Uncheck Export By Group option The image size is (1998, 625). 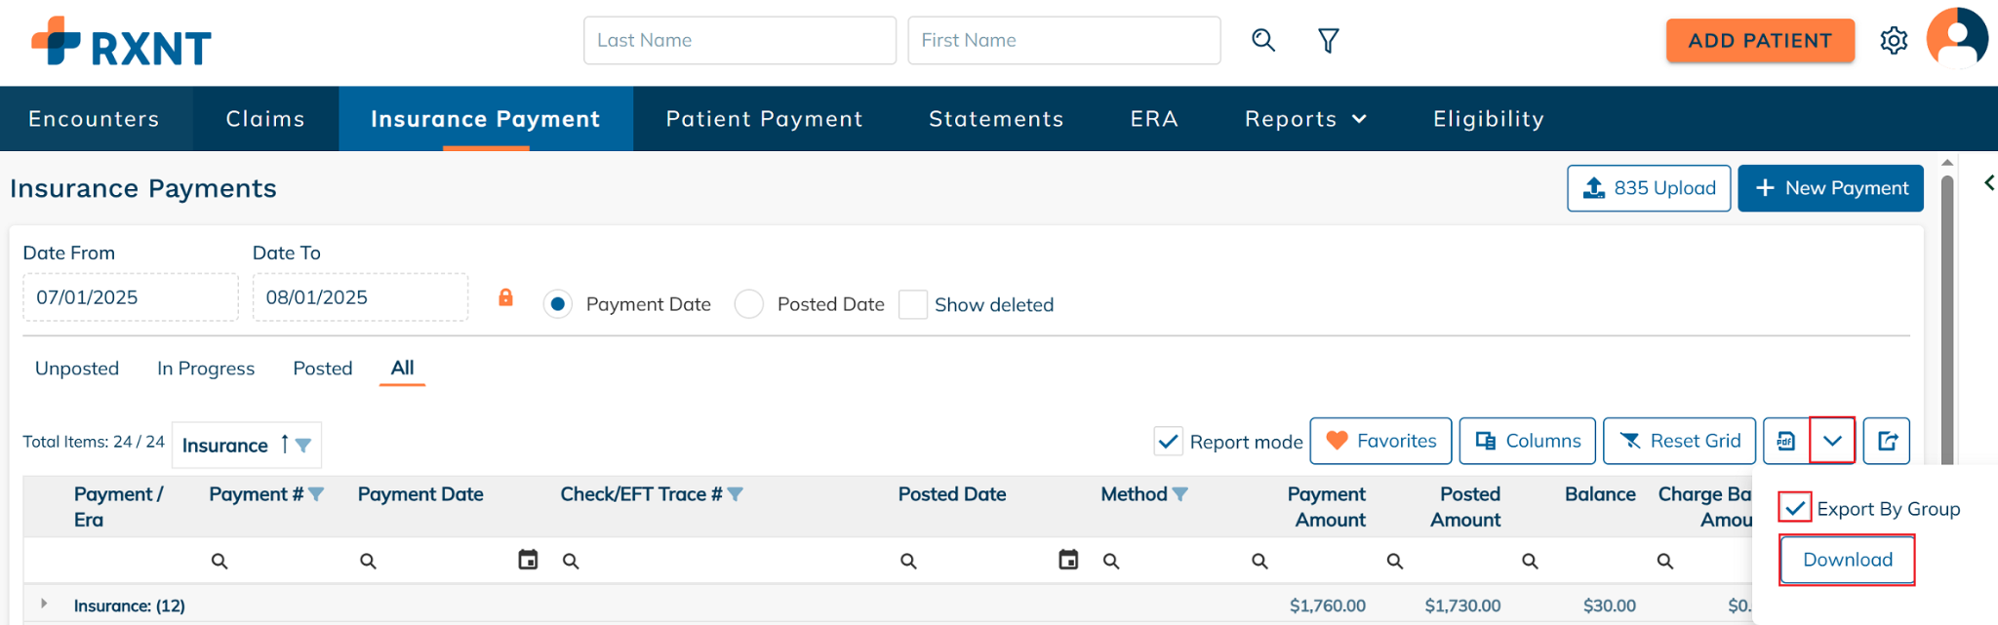(1795, 508)
